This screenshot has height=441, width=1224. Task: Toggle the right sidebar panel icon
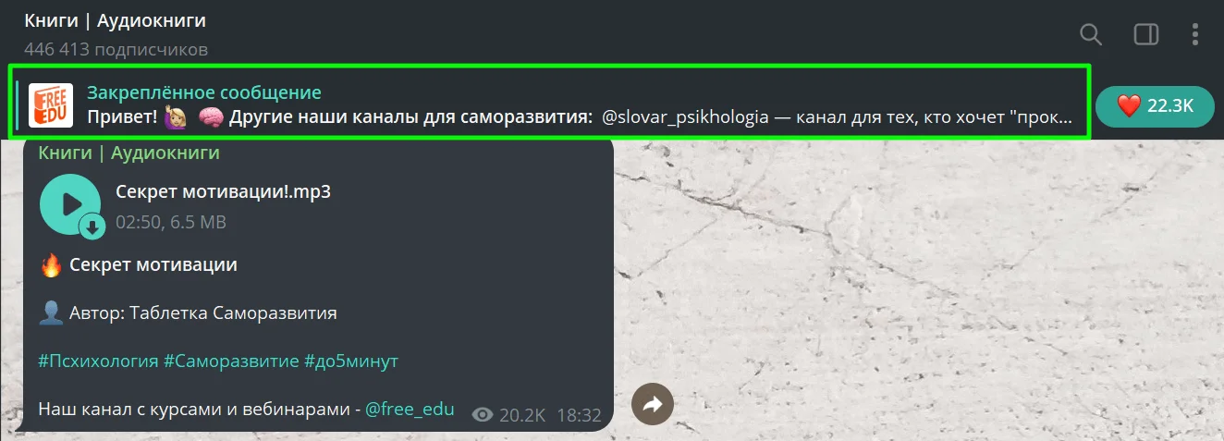tap(1146, 35)
